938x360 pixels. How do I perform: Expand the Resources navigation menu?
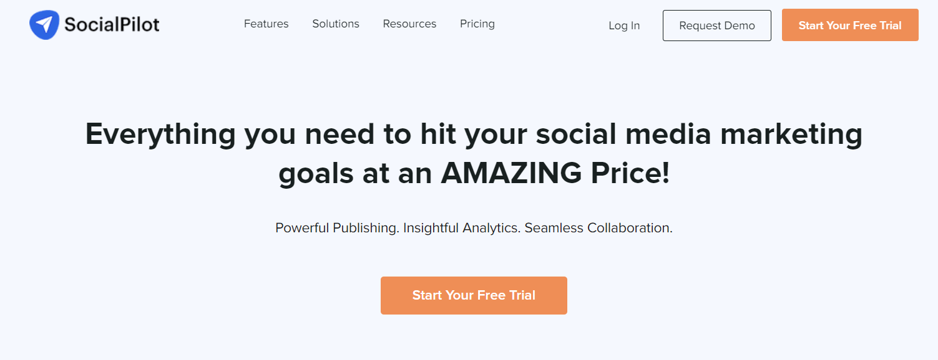410,24
